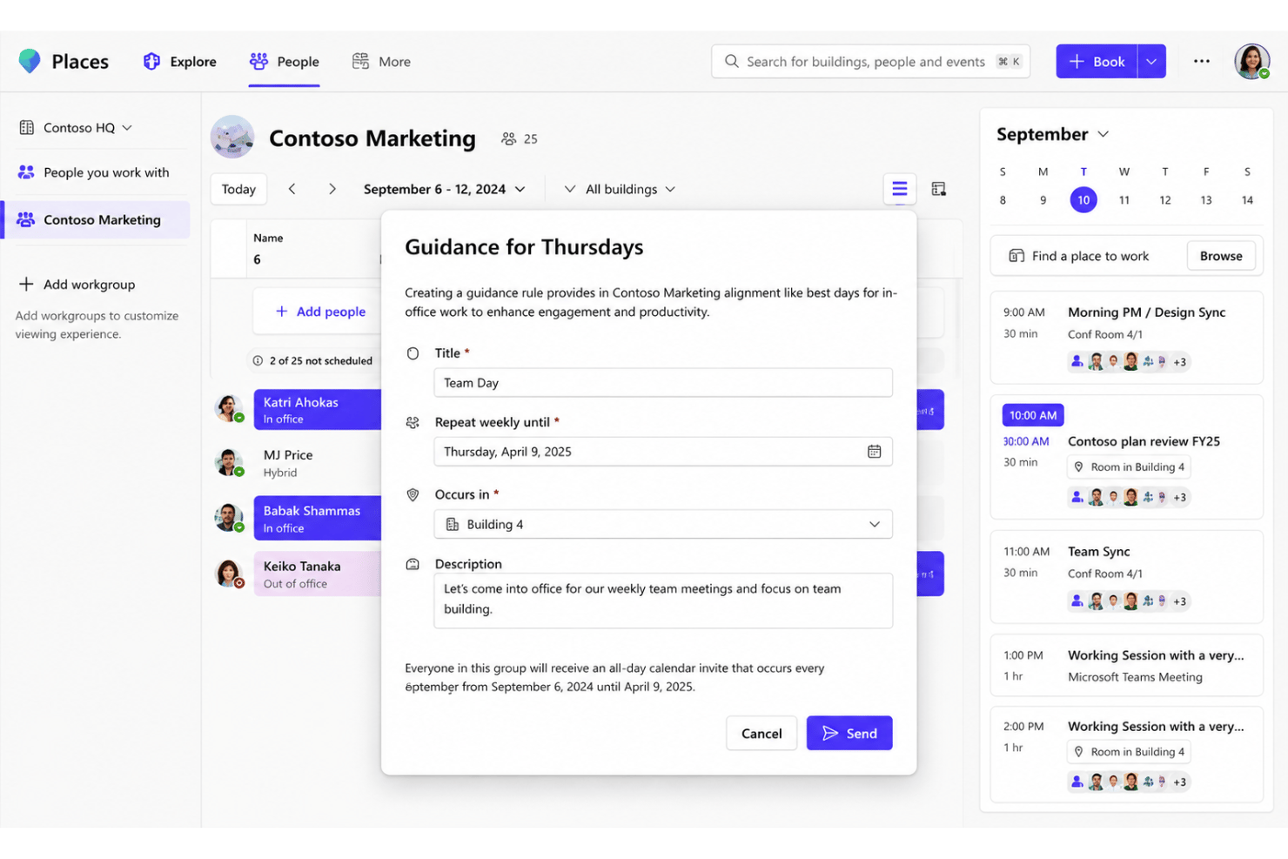Expand the All buildings filter
The width and height of the screenshot is (1288, 859).
coord(620,189)
